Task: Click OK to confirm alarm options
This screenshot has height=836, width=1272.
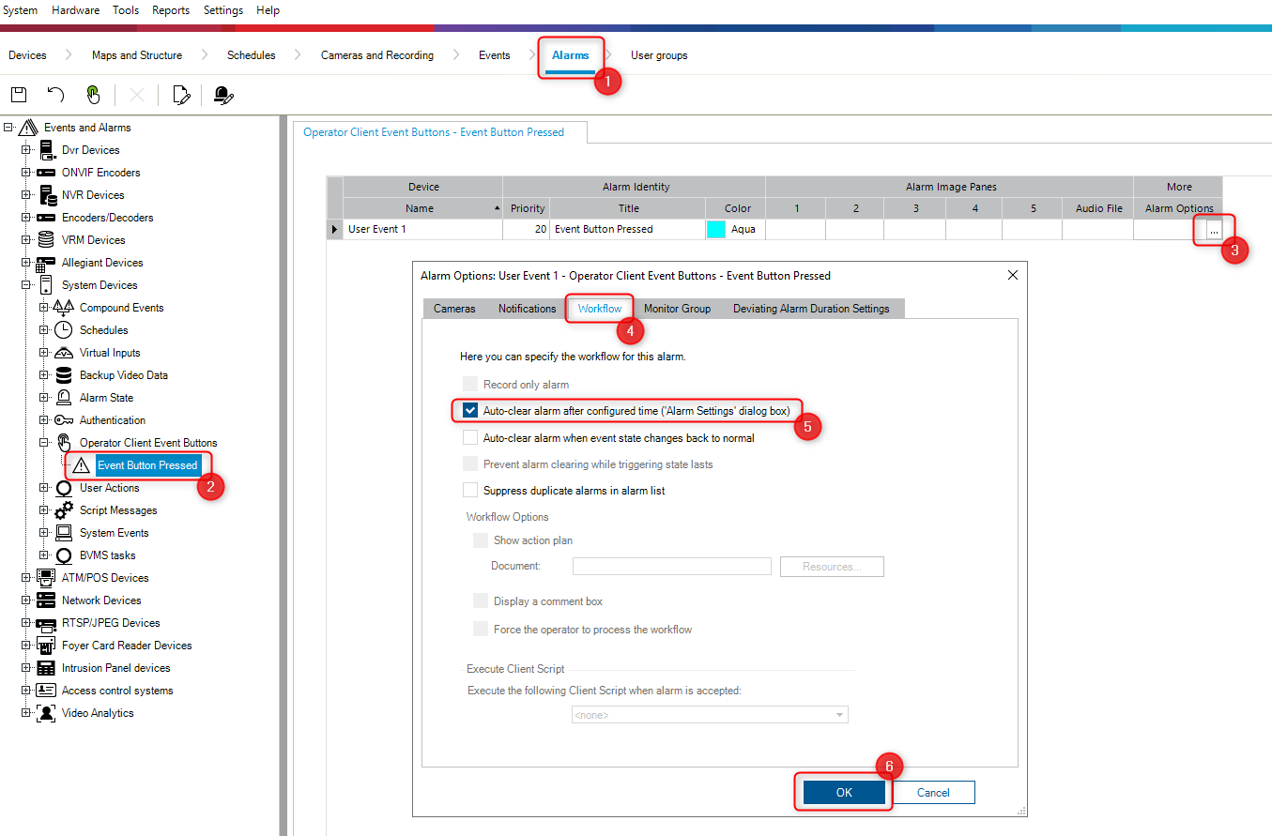Action: (x=843, y=793)
